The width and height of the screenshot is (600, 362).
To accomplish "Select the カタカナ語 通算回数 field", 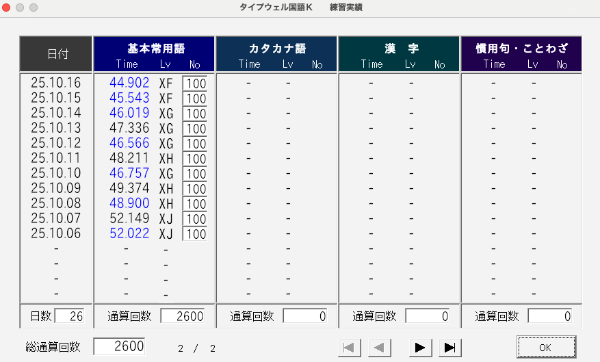I will point(305,316).
